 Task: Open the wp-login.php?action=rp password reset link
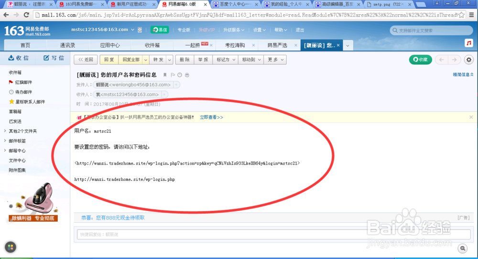point(187,163)
